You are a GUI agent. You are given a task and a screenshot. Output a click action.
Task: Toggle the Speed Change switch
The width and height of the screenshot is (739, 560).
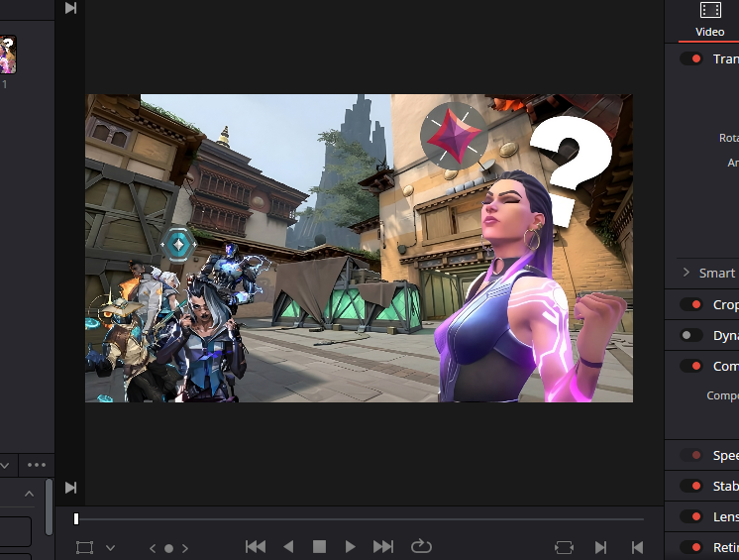point(691,455)
